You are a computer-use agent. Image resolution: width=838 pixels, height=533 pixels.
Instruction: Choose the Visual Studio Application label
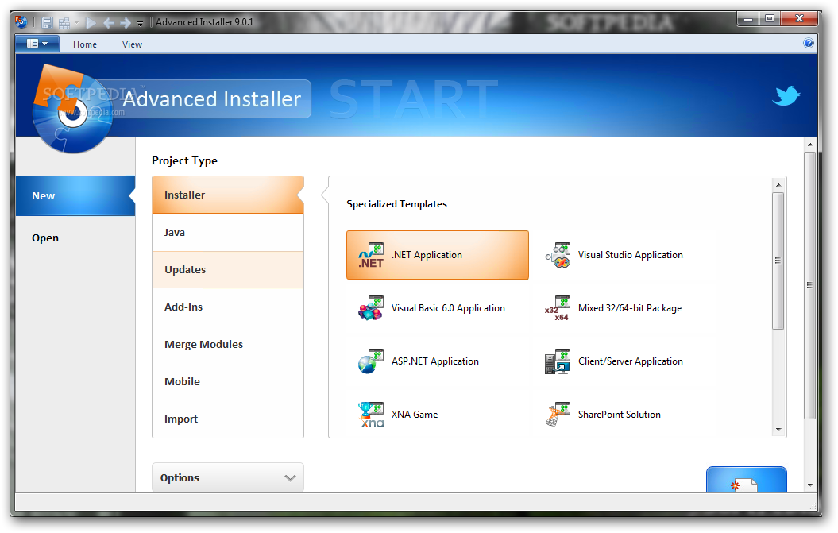630,255
